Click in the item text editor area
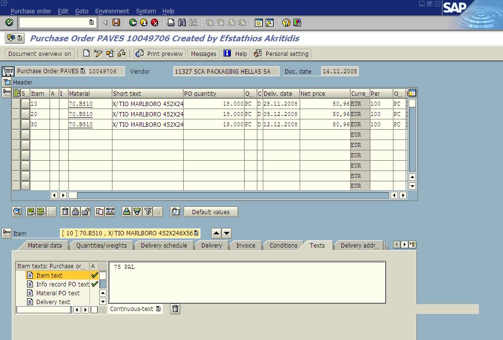Viewport: 503px width, 340px height. [247, 282]
